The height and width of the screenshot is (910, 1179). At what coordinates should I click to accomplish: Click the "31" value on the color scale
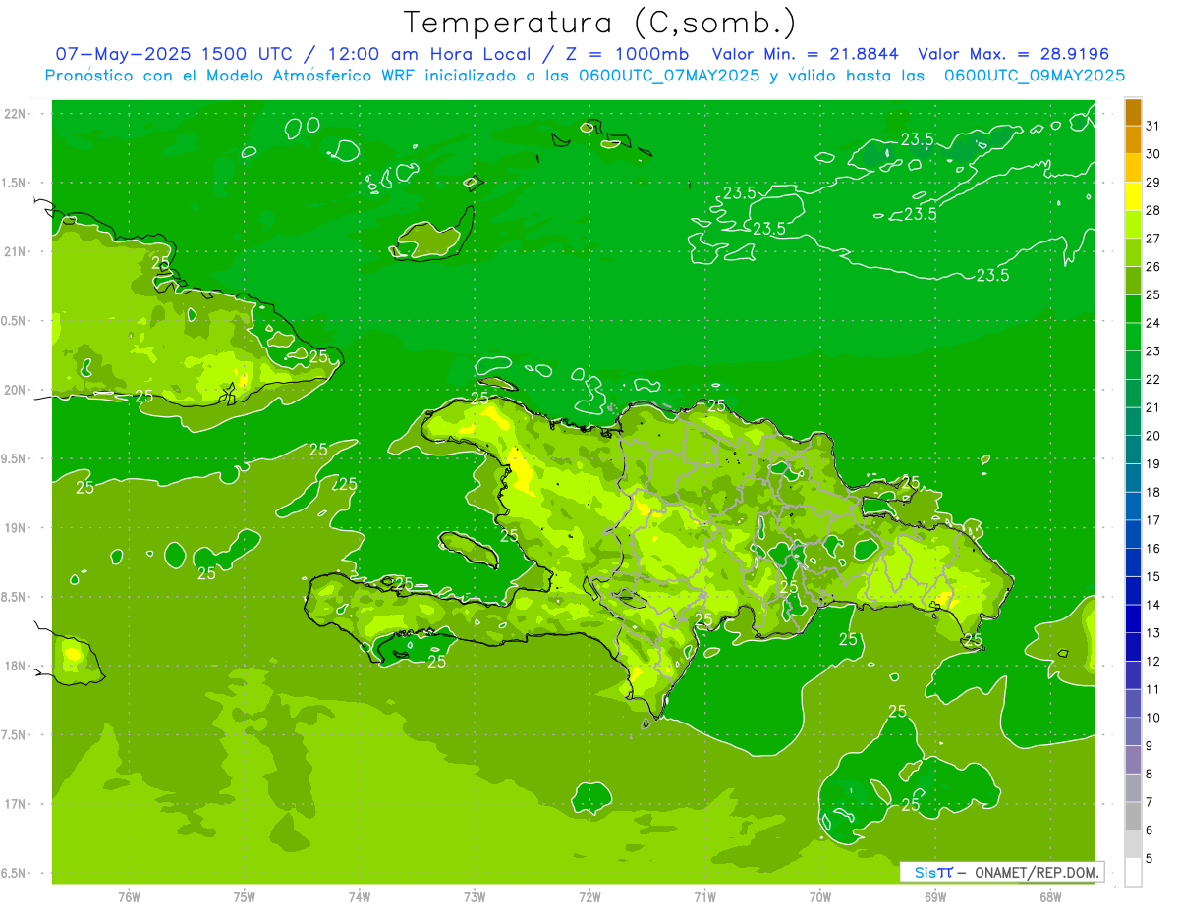(1152, 126)
